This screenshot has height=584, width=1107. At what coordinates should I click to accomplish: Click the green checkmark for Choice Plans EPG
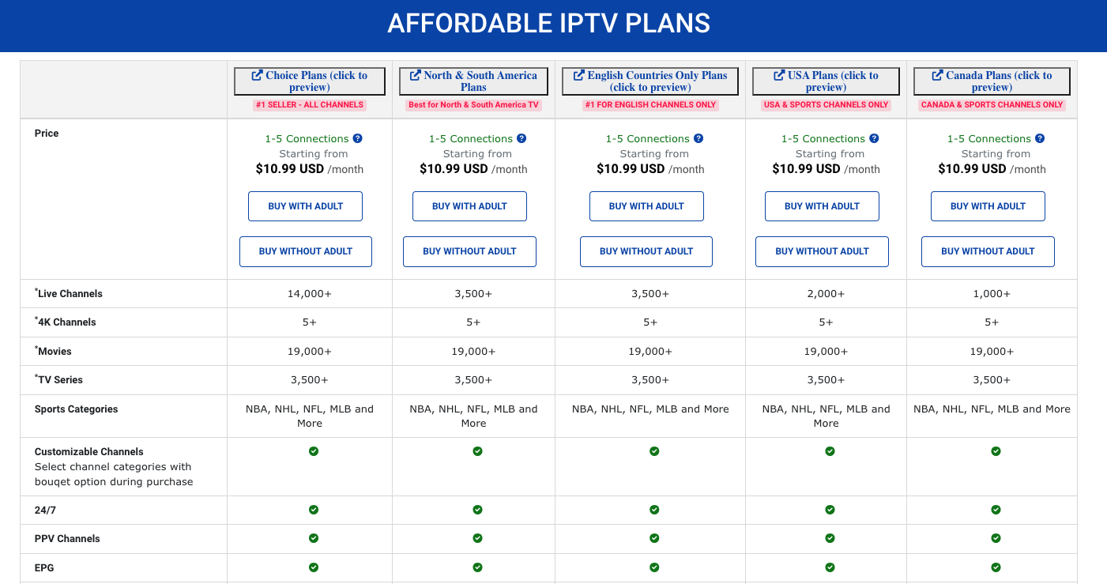(x=314, y=567)
